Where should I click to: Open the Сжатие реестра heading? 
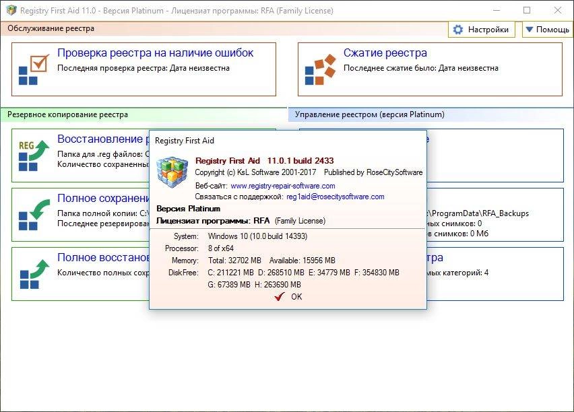[385, 53]
